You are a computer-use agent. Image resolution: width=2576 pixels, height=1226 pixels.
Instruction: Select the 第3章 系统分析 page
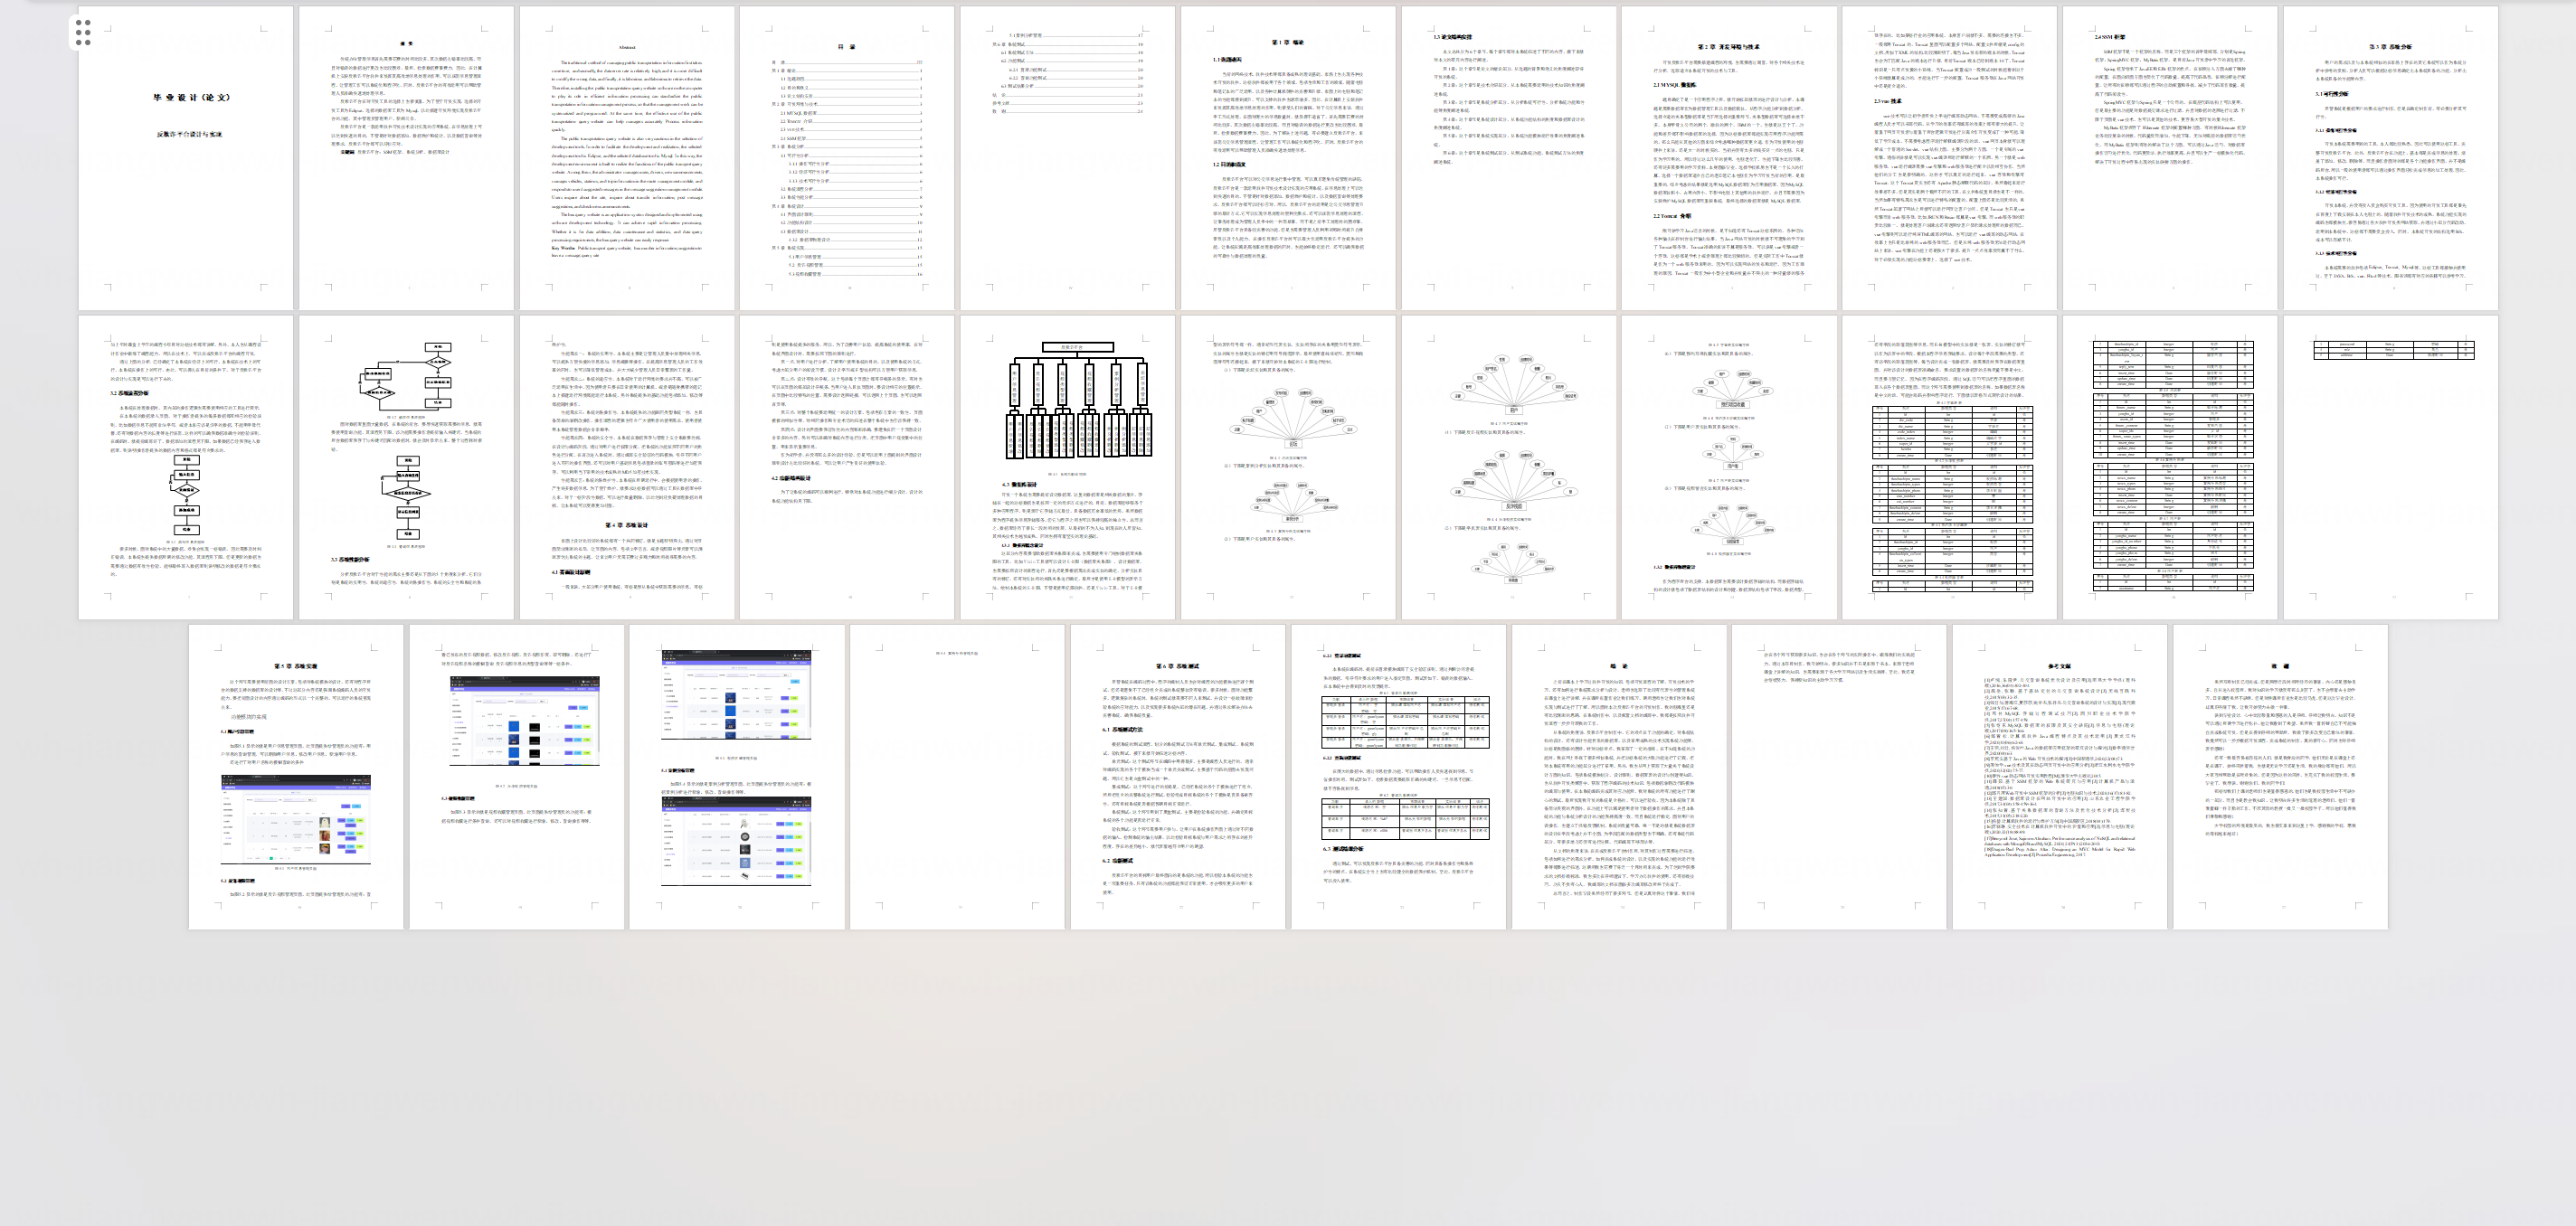pos(2389,158)
